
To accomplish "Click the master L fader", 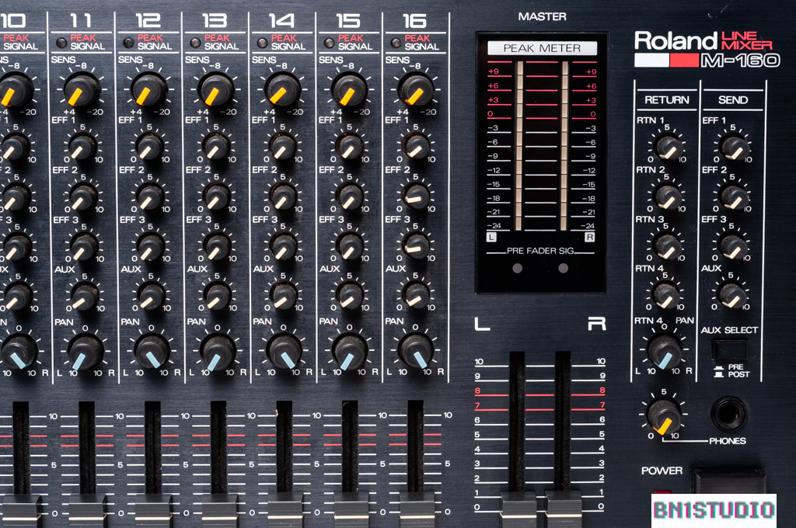I will (517, 504).
